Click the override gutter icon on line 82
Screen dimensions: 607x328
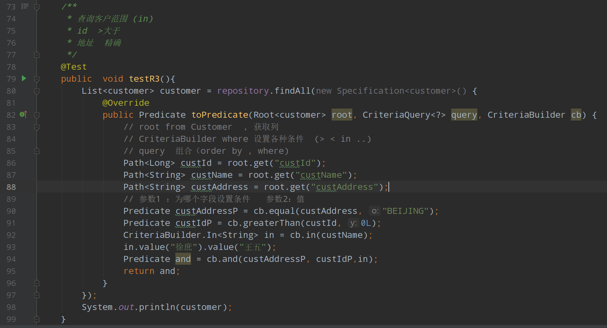23,115
